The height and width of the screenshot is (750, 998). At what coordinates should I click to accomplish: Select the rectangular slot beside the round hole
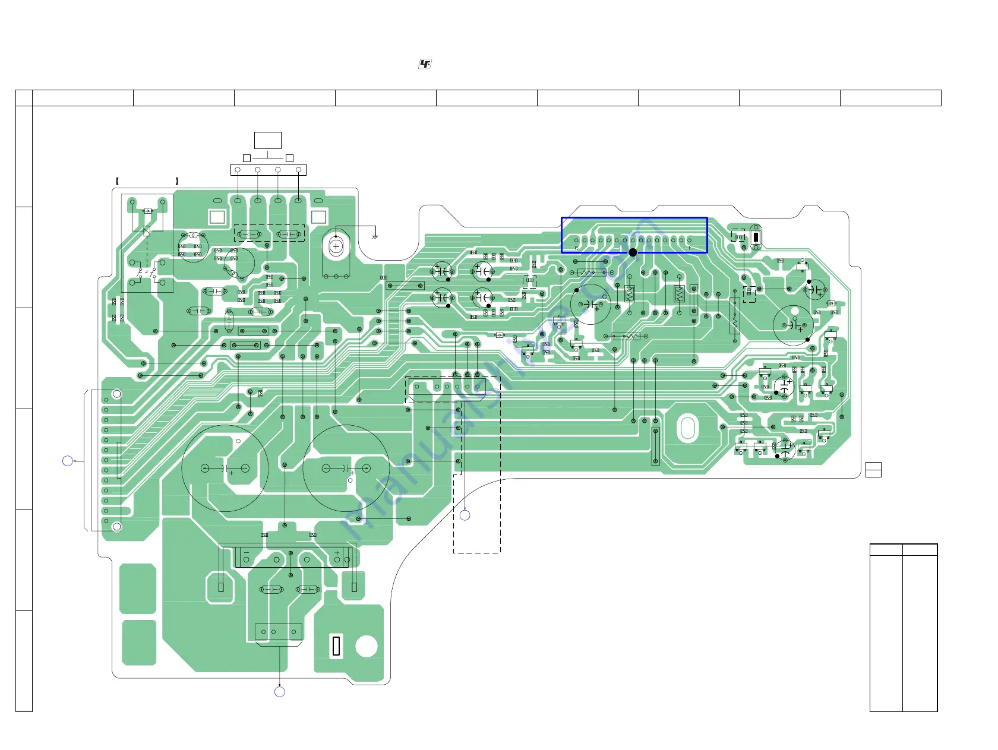click(x=336, y=646)
